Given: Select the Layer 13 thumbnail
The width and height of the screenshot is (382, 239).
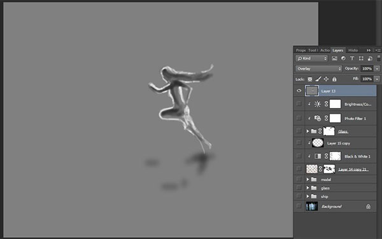Looking at the screenshot, I should click(x=312, y=91).
